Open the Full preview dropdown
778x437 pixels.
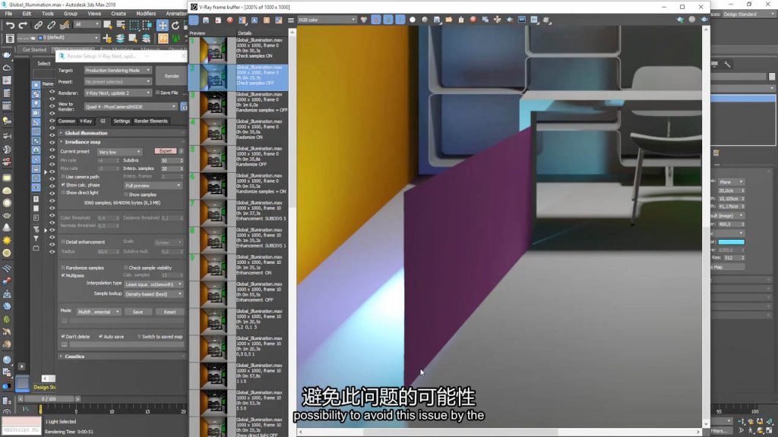tap(153, 185)
